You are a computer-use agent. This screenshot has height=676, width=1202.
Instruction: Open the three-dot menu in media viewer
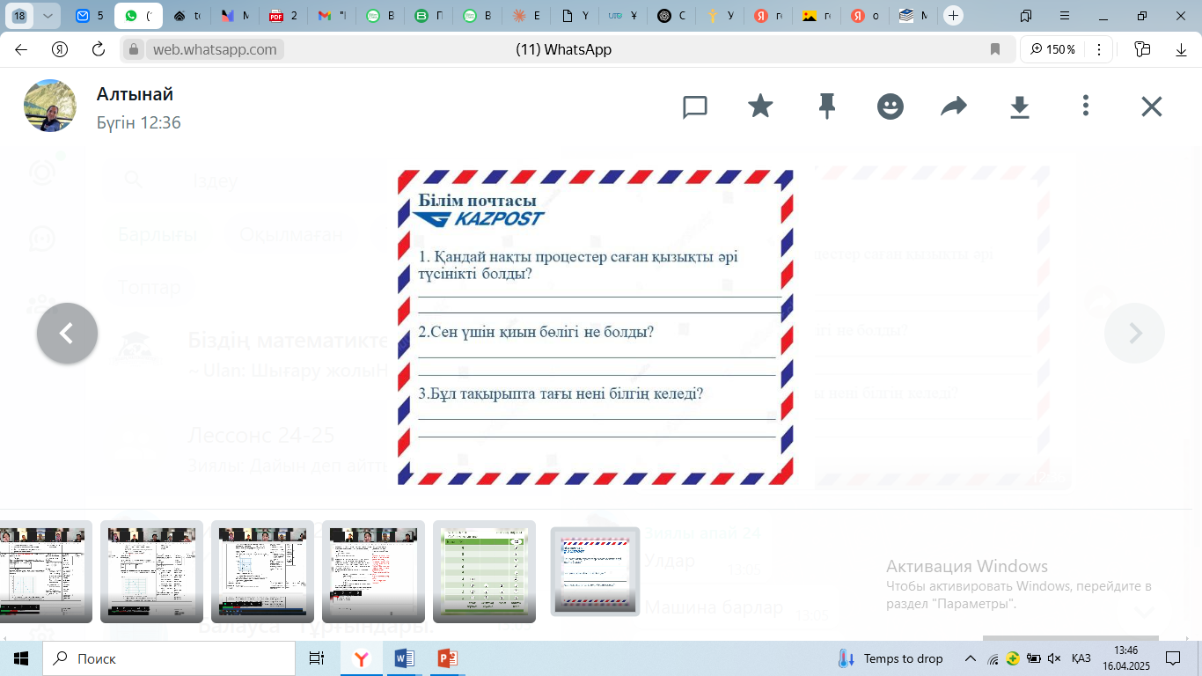pyautogui.click(x=1086, y=107)
